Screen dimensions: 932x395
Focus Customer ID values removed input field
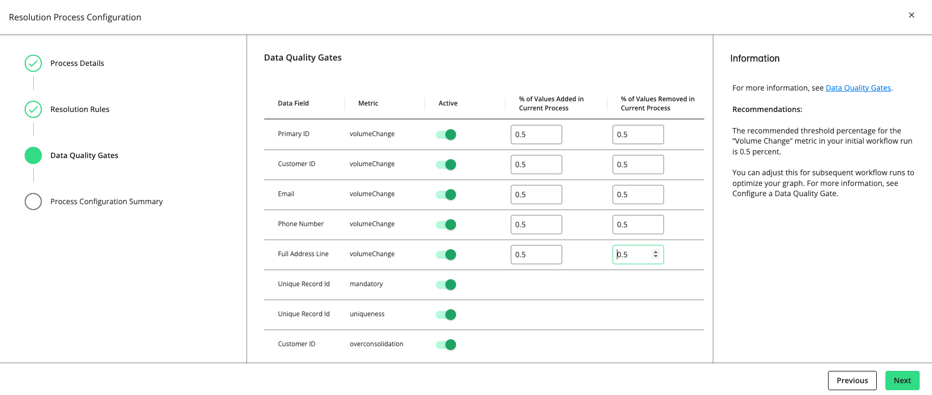point(638,165)
